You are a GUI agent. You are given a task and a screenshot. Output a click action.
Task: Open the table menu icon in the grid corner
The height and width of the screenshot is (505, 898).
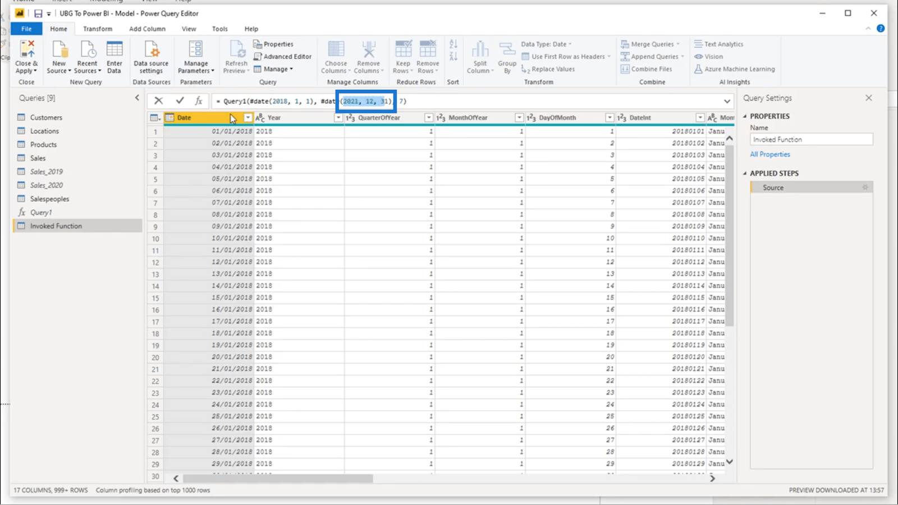155,118
